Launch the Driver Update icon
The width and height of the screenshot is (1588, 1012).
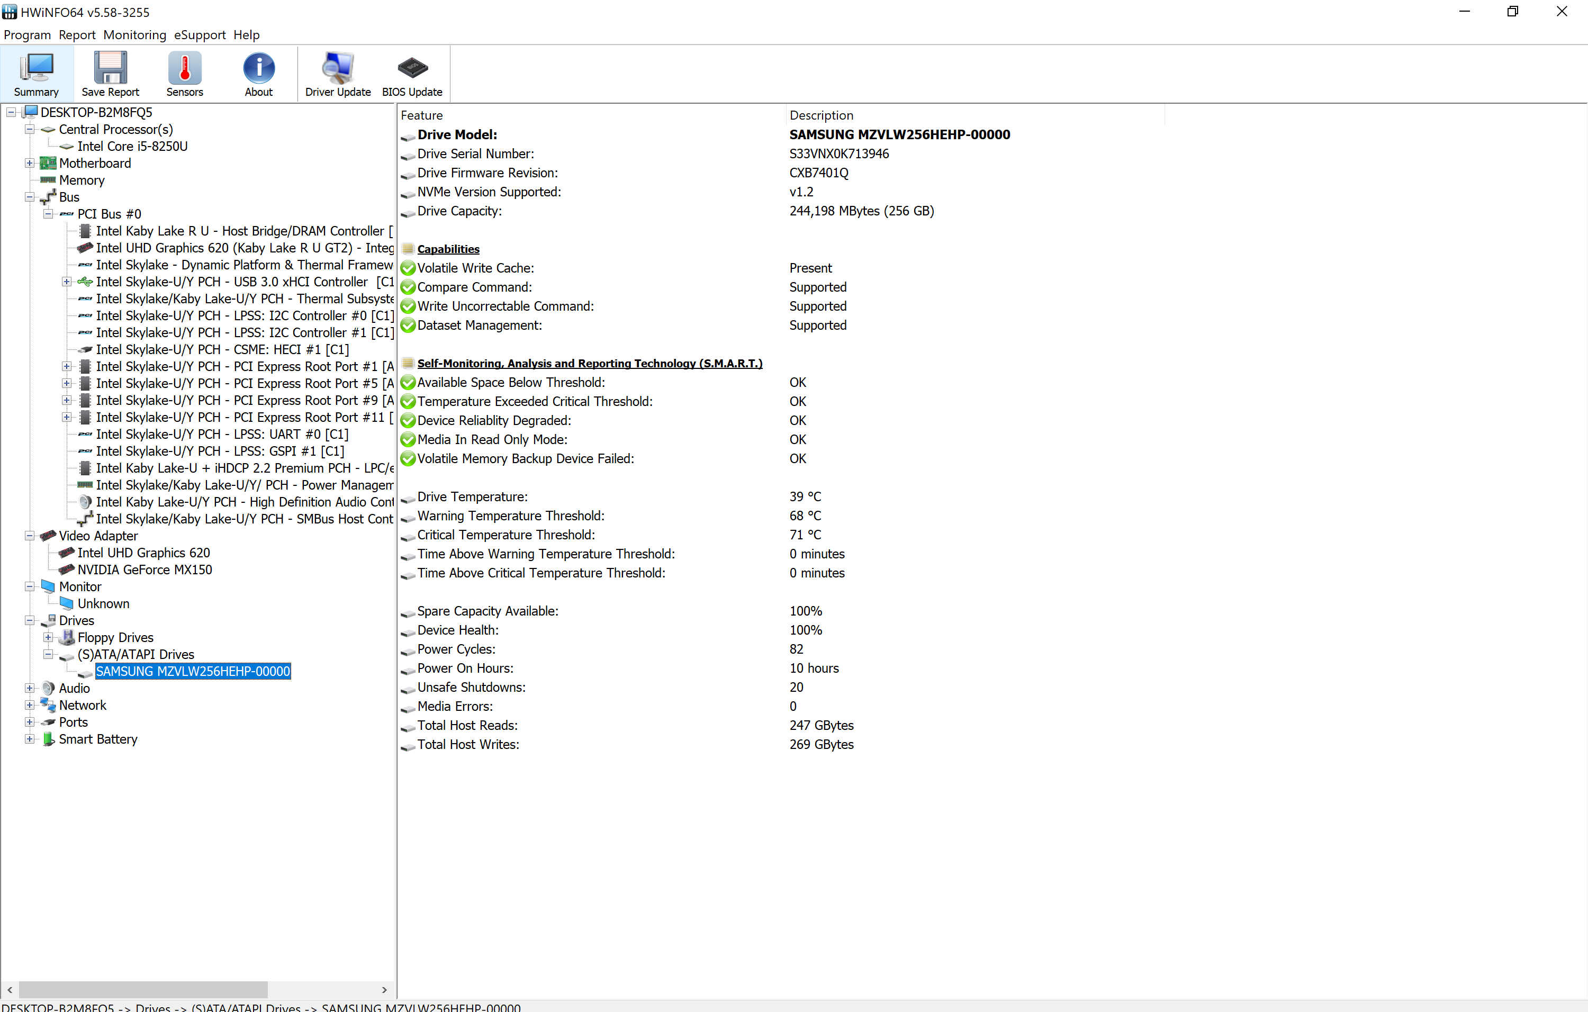(338, 68)
